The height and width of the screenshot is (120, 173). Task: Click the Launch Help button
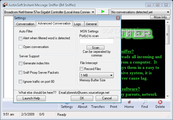tap(31, 98)
